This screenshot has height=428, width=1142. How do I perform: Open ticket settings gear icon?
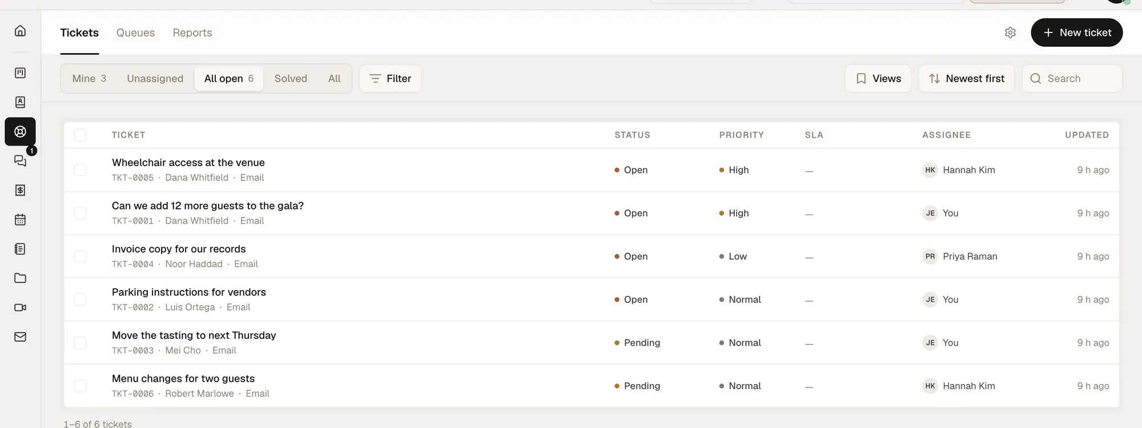click(1010, 33)
